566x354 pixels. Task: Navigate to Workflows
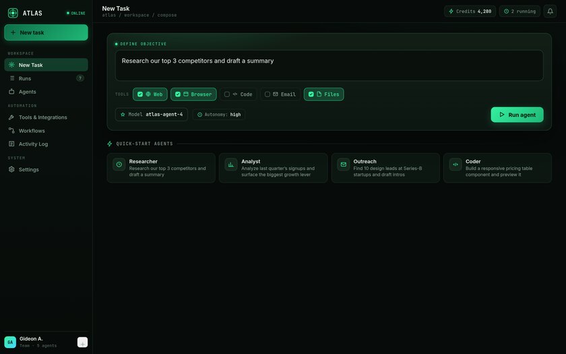click(46, 130)
